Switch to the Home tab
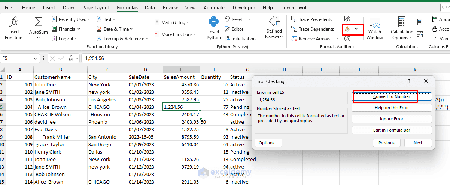Image resolution: width=450 pixels, height=185 pixels. click(28, 7)
